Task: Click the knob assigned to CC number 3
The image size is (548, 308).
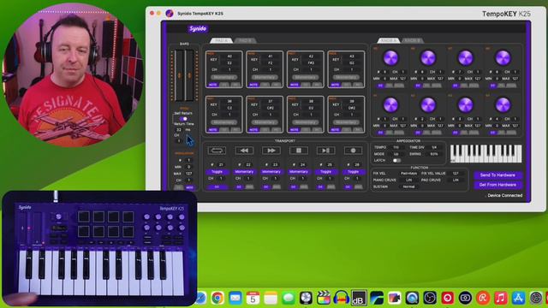Action: (x=466, y=104)
